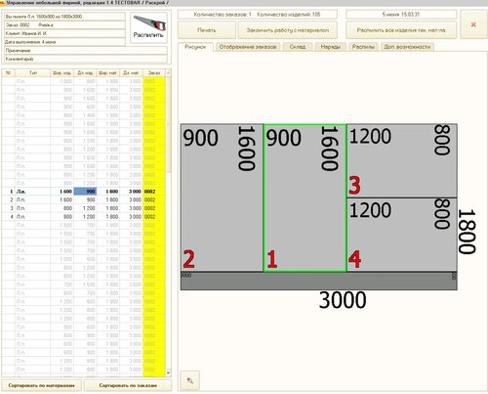Close the cutting window with the red X
The image size is (488, 394).
[x=473, y=24]
